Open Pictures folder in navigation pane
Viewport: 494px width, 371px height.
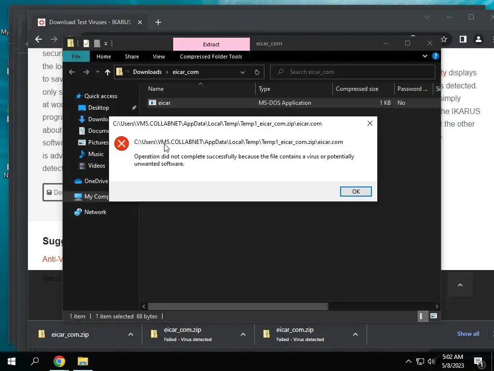click(x=98, y=143)
